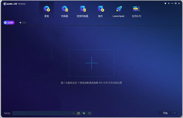Click the 开始 start button
The height and width of the screenshot is (118, 183).
coord(165,113)
